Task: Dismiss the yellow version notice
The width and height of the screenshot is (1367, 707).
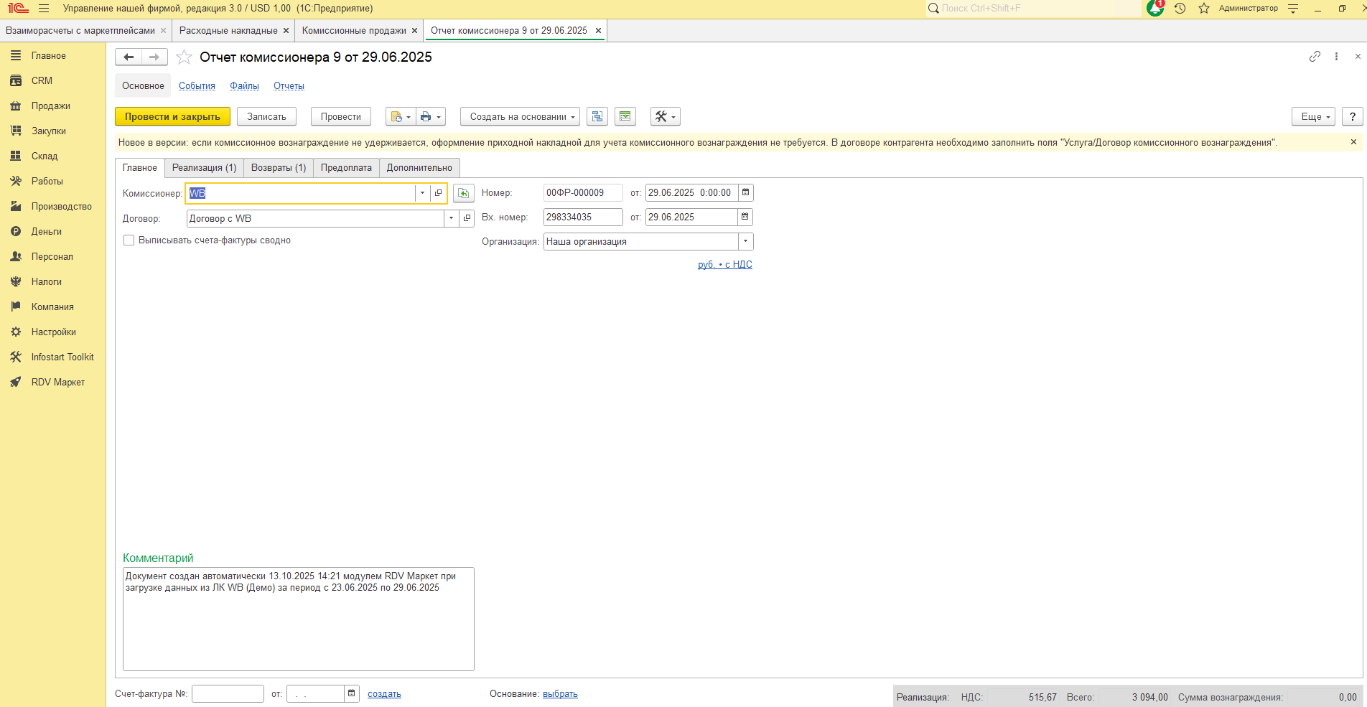Action: pos(1353,142)
